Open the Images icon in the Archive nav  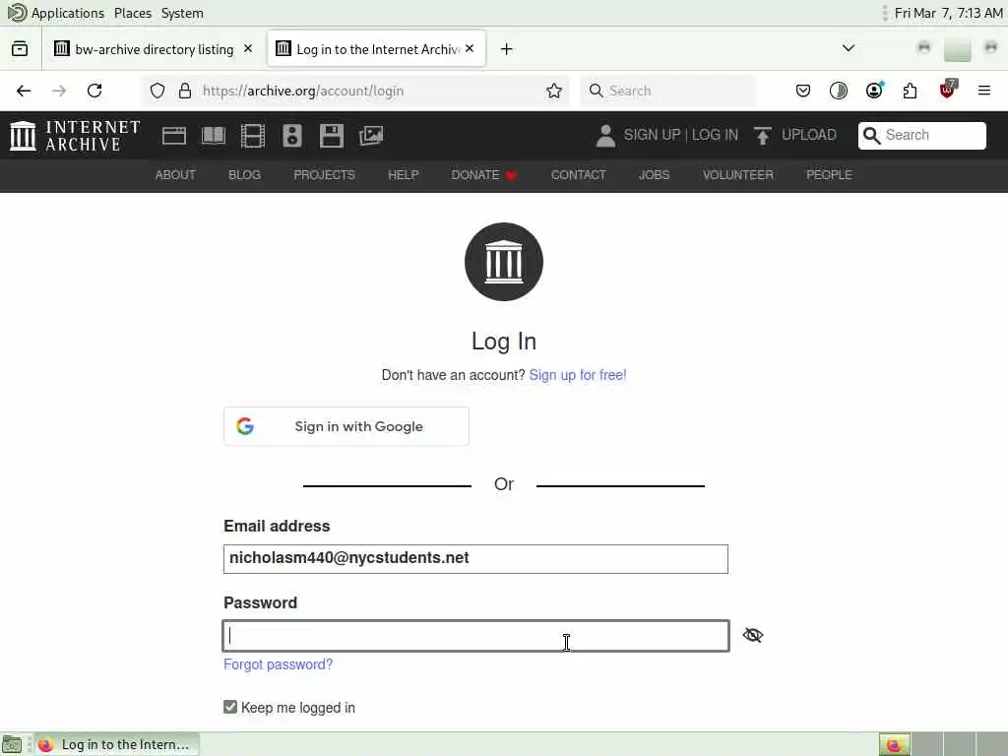coord(371,136)
